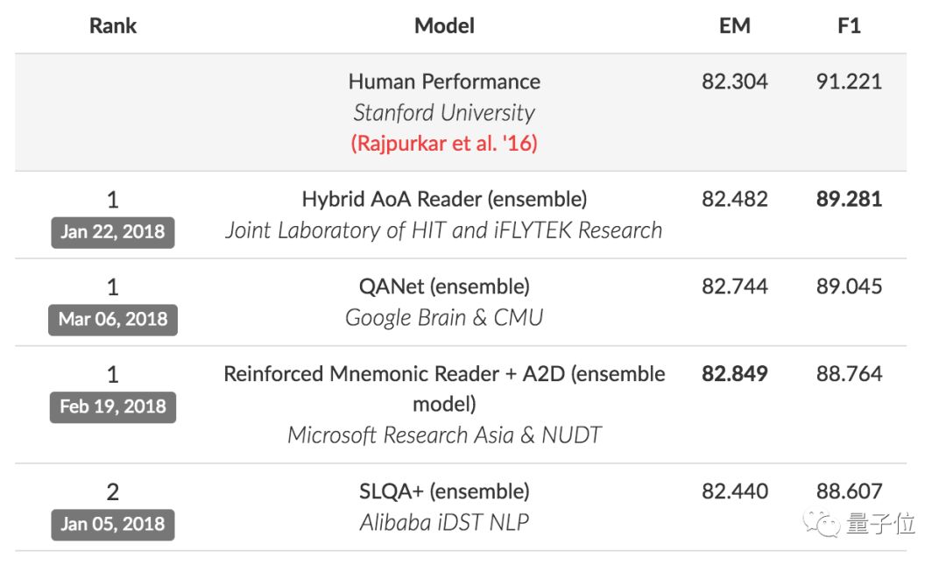
Task: Click the Human Performance row title
Action: pos(444,81)
